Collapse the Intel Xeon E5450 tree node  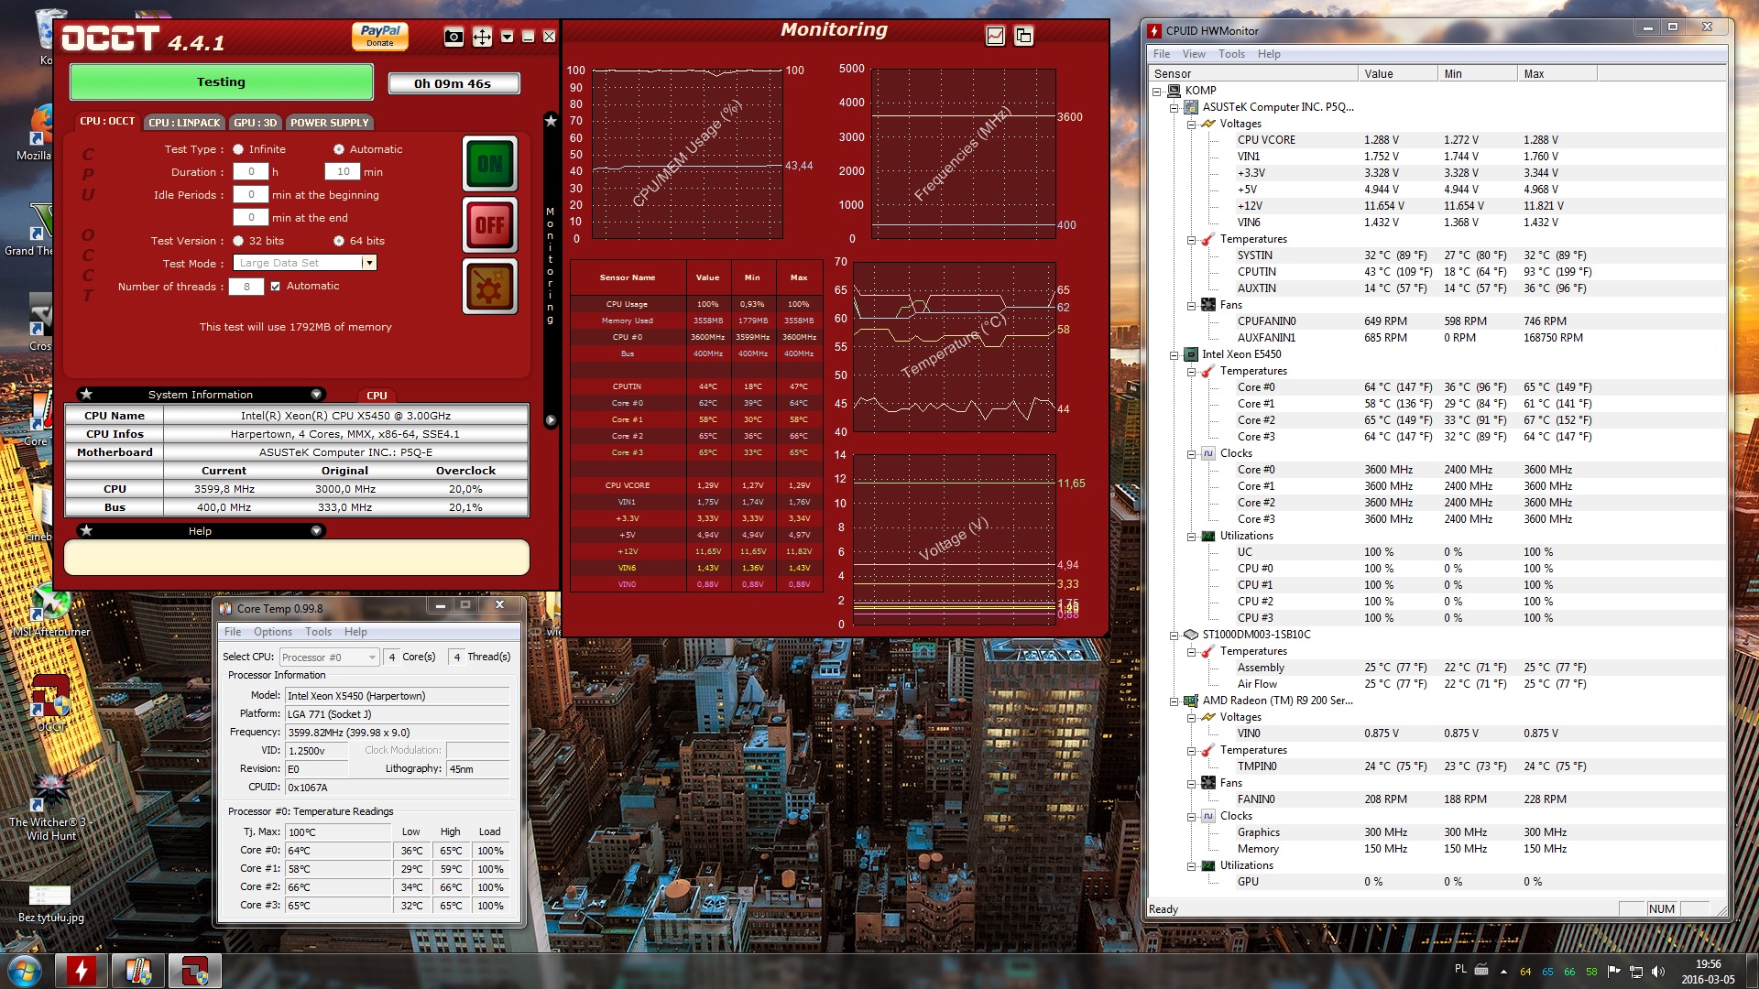point(1174,354)
